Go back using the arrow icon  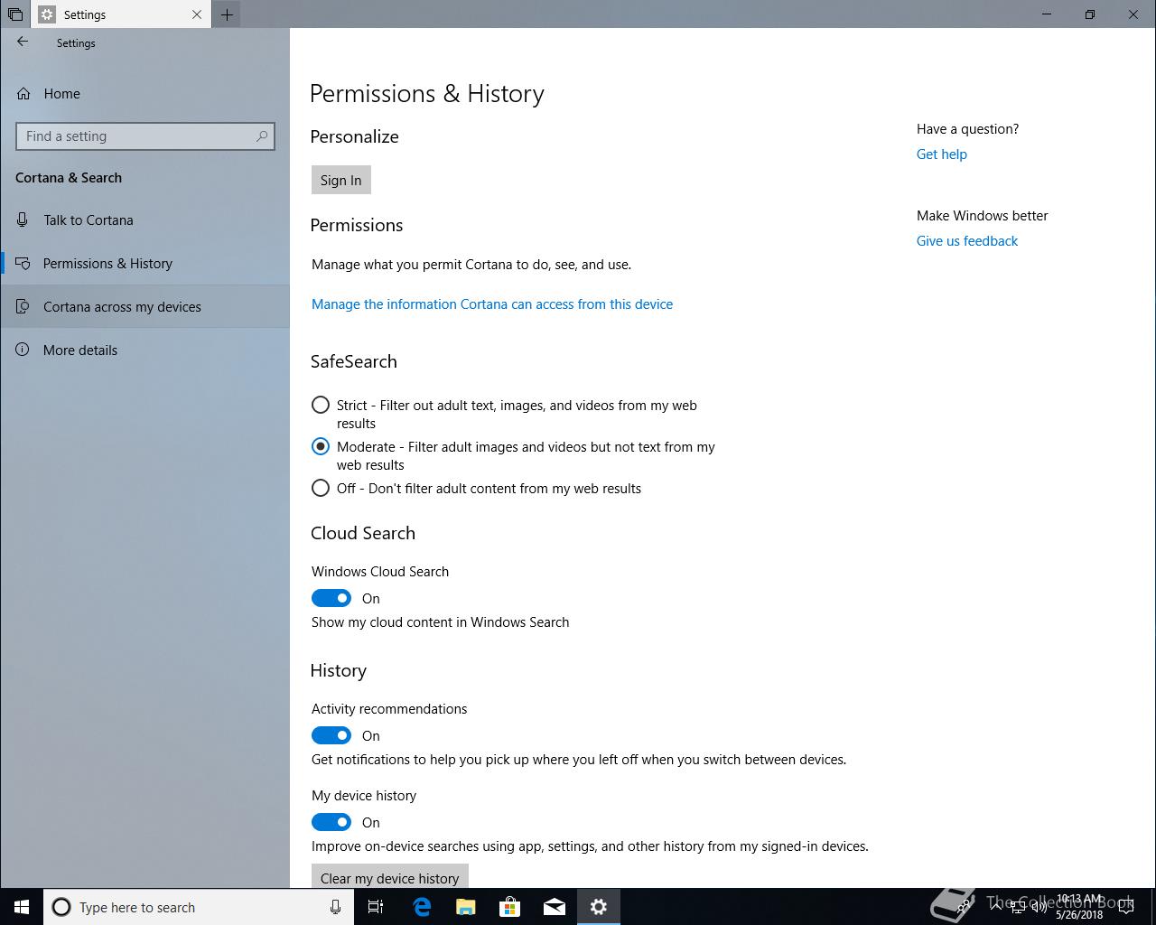(x=23, y=42)
